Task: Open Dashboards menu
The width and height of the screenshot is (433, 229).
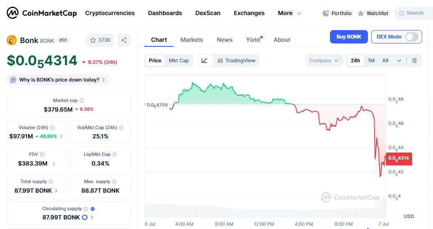Action: point(165,13)
